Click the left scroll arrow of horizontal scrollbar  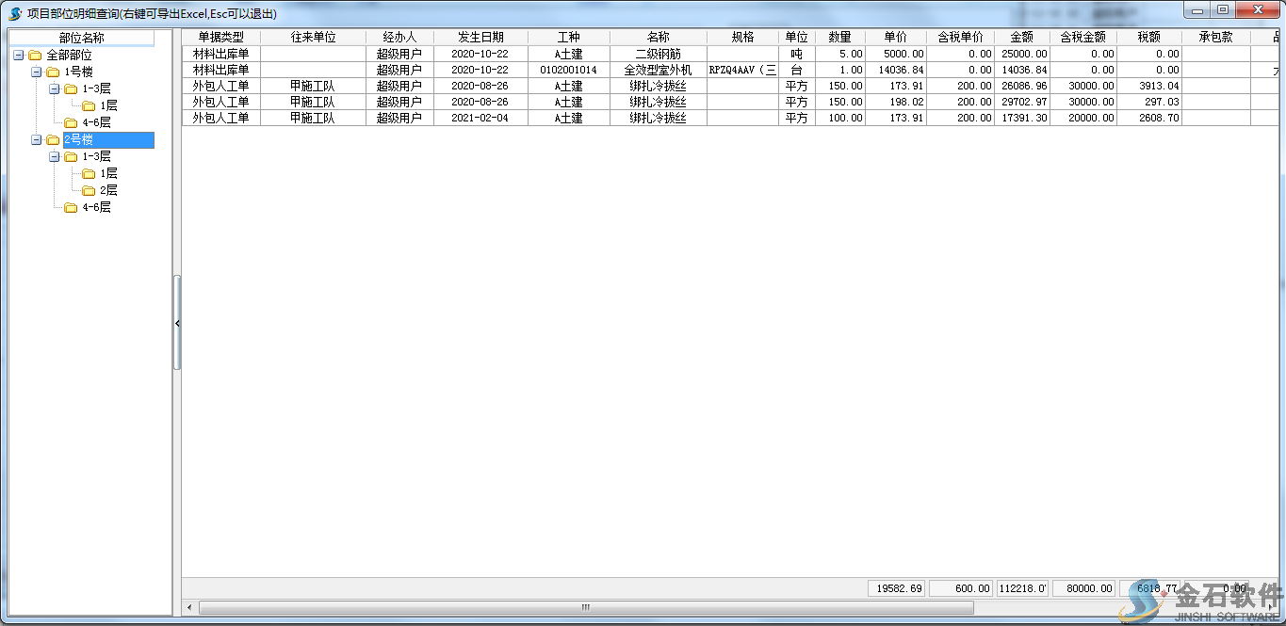(190, 607)
